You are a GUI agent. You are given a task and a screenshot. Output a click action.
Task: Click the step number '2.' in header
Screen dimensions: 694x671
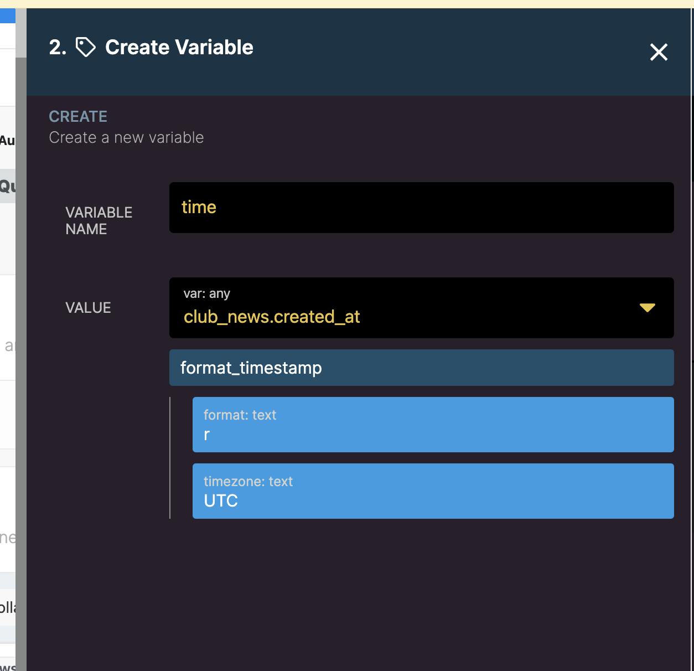coord(58,48)
